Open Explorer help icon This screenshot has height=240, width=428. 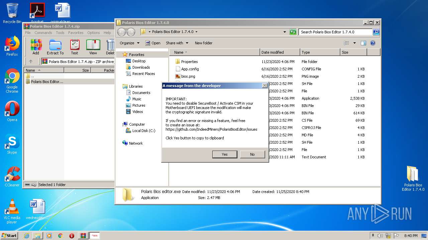point(373,43)
